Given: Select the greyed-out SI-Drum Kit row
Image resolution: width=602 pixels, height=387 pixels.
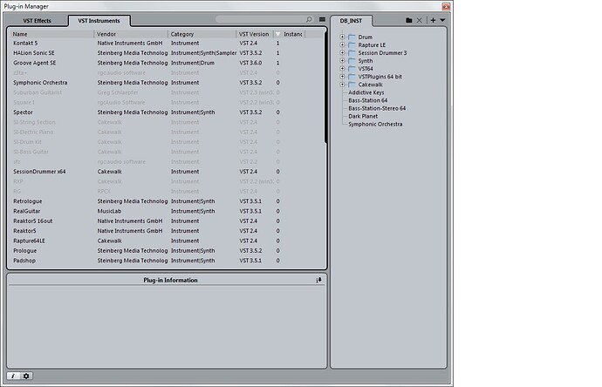Looking at the screenshot, I should pyautogui.click(x=166, y=142).
